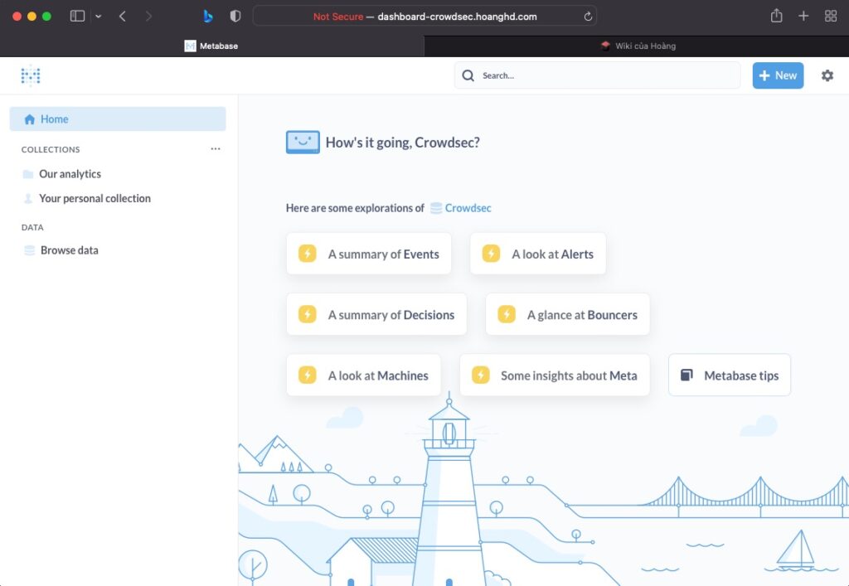The height and width of the screenshot is (586, 849).
Task: Open Our analytics collection
Action: coord(70,174)
